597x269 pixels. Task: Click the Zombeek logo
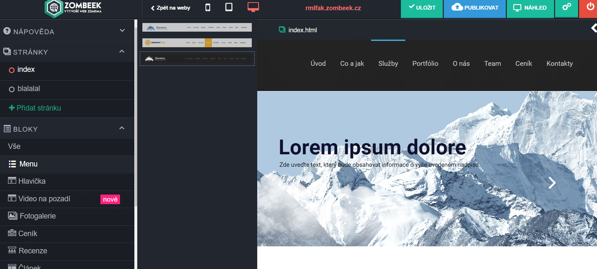(73, 8)
